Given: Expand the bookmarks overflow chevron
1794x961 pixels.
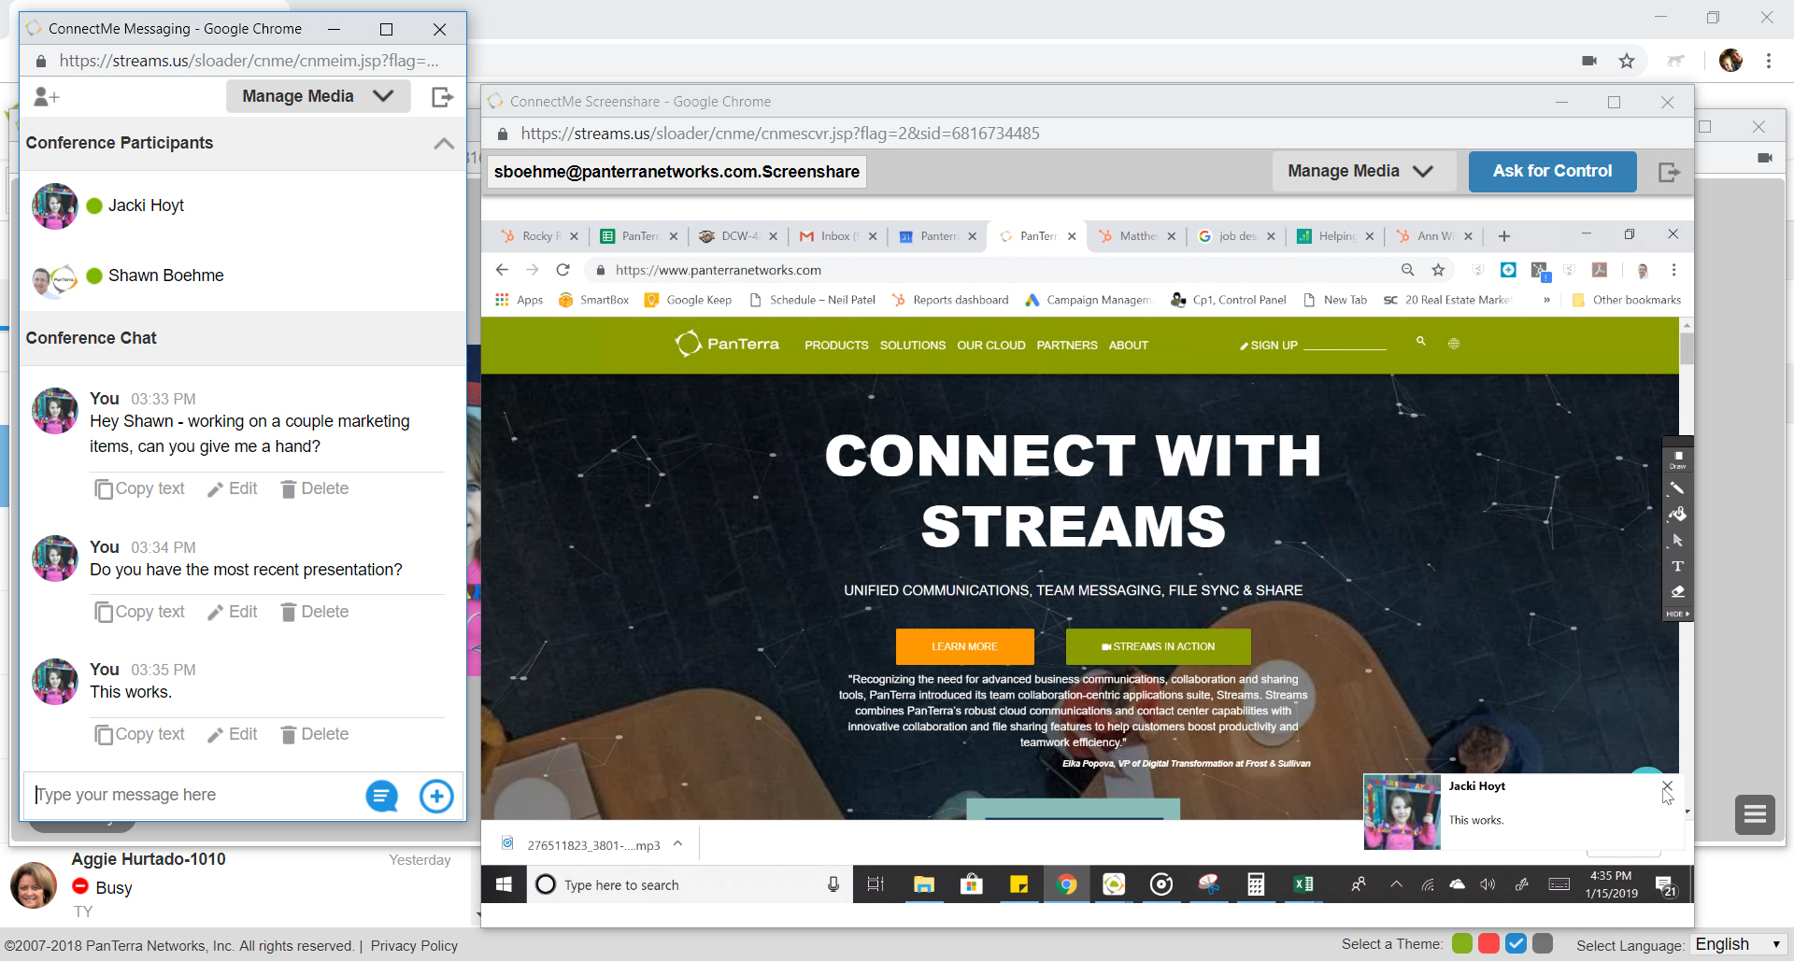Looking at the screenshot, I should pos(1547,300).
